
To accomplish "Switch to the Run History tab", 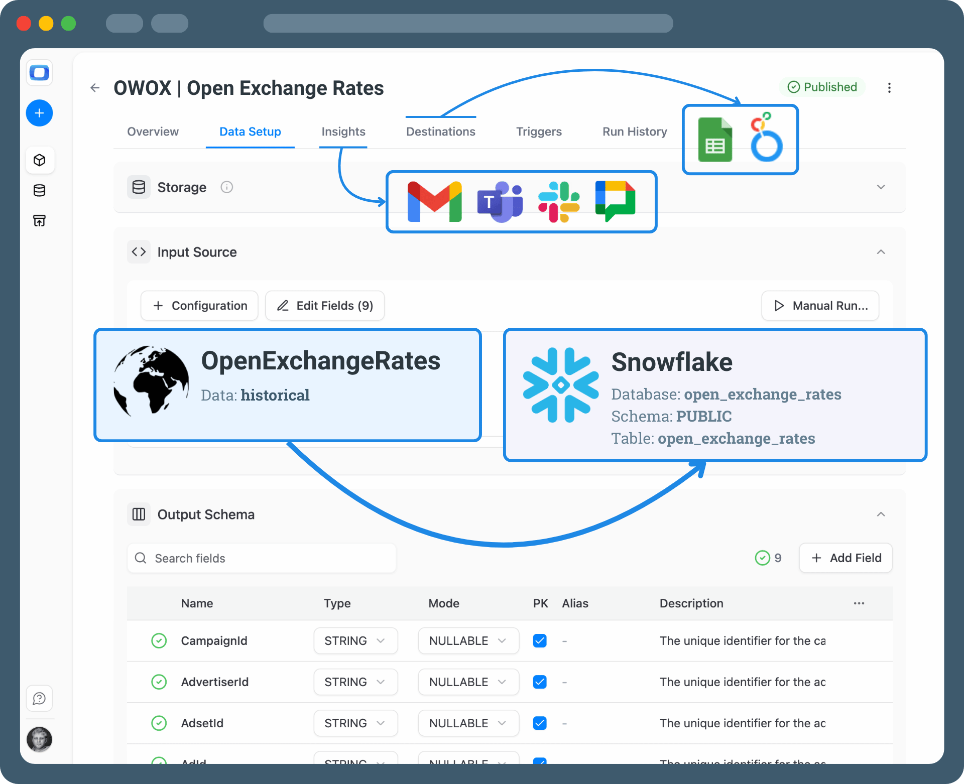I will pos(635,132).
